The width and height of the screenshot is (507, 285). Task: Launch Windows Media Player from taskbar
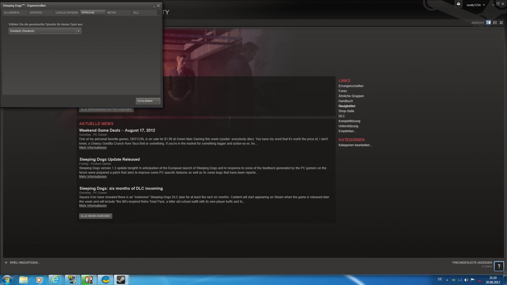click(39, 280)
